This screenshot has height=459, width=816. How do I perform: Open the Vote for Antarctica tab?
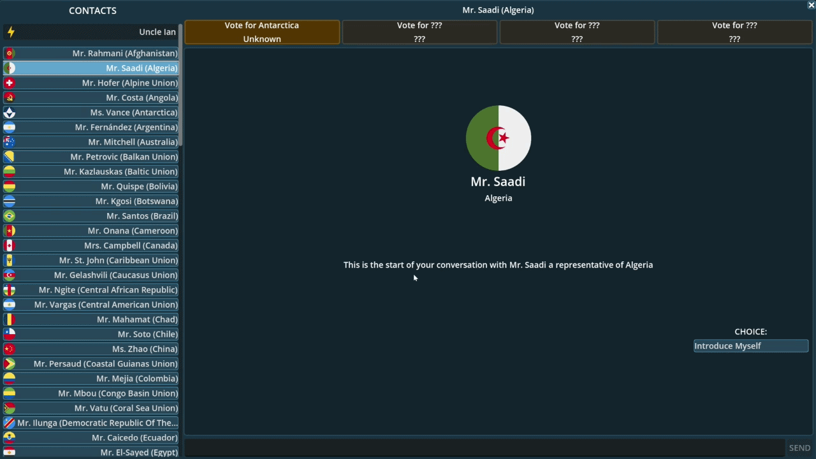[262, 32]
